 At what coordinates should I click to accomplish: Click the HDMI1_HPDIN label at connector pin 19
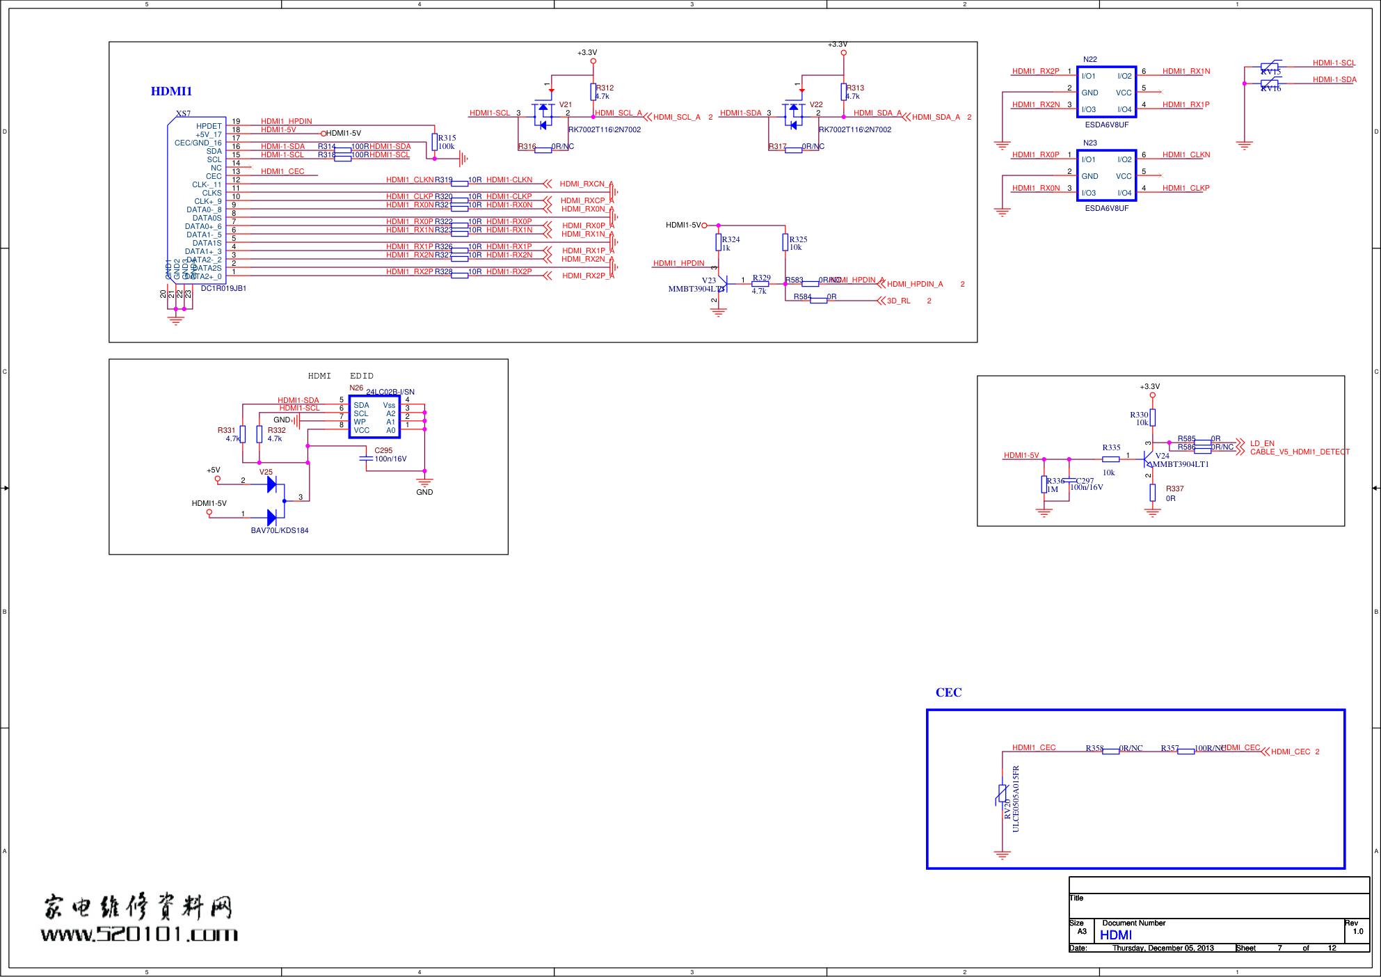pyautogui.click(x=286, y=121)
